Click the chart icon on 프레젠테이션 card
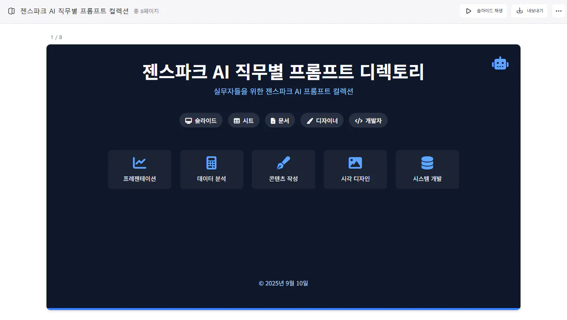 (139, 162)
